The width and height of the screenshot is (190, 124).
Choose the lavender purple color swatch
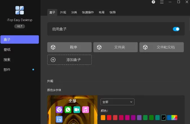coord(139,118)
